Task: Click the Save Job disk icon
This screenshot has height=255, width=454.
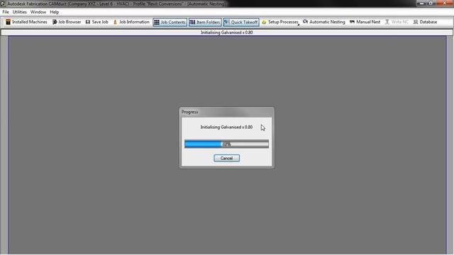Action: click(88, 22)
